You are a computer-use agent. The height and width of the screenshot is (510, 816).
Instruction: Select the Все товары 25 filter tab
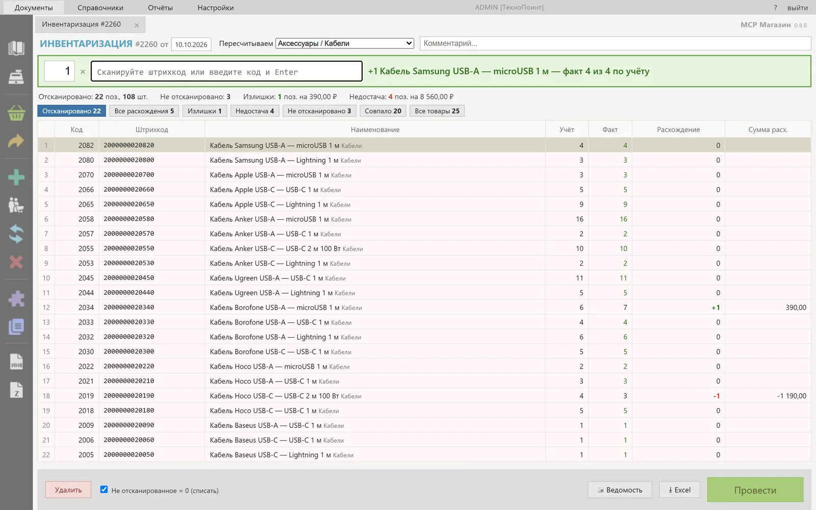(x=437, y=111)
